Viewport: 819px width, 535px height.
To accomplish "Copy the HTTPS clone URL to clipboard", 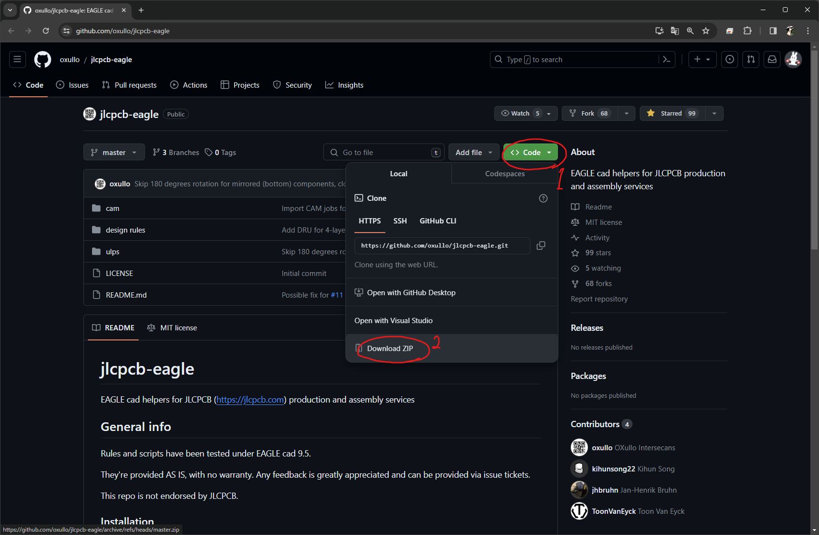I will pos(541,246).
